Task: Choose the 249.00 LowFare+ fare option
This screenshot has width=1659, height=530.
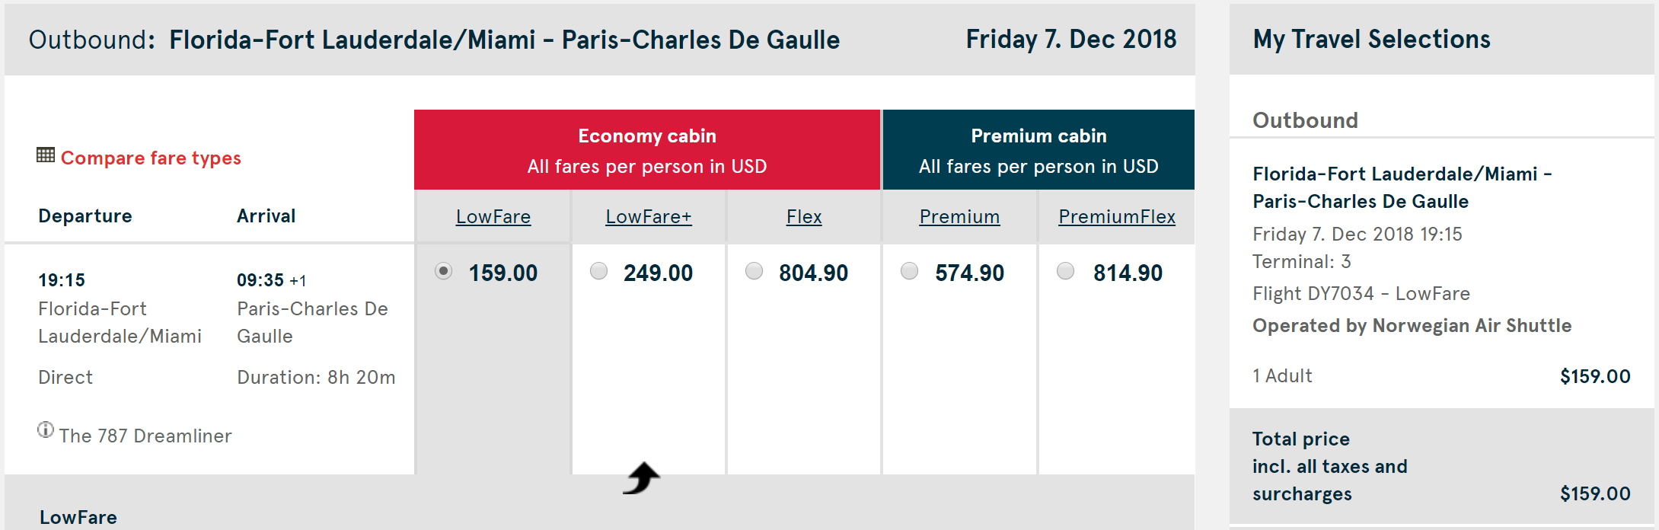Action: 599,271
